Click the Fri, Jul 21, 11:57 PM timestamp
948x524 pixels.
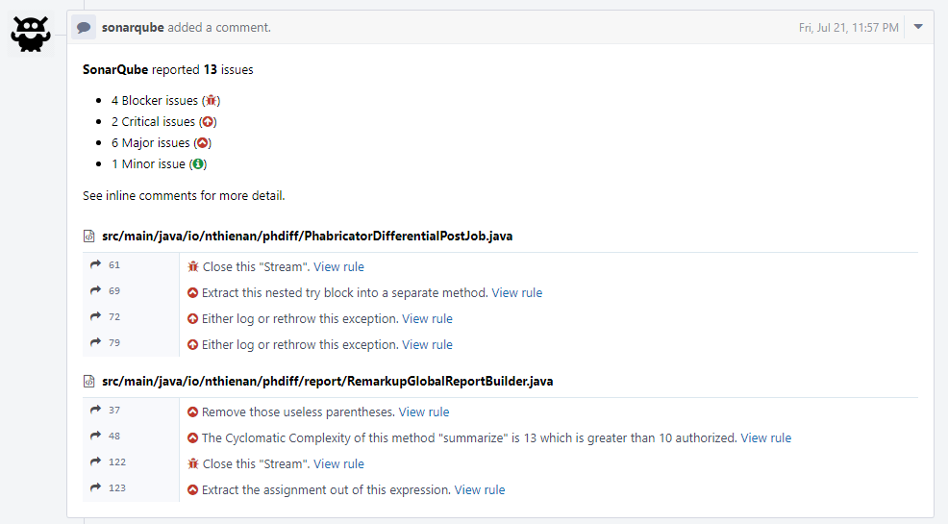click(x=848, y=28)
